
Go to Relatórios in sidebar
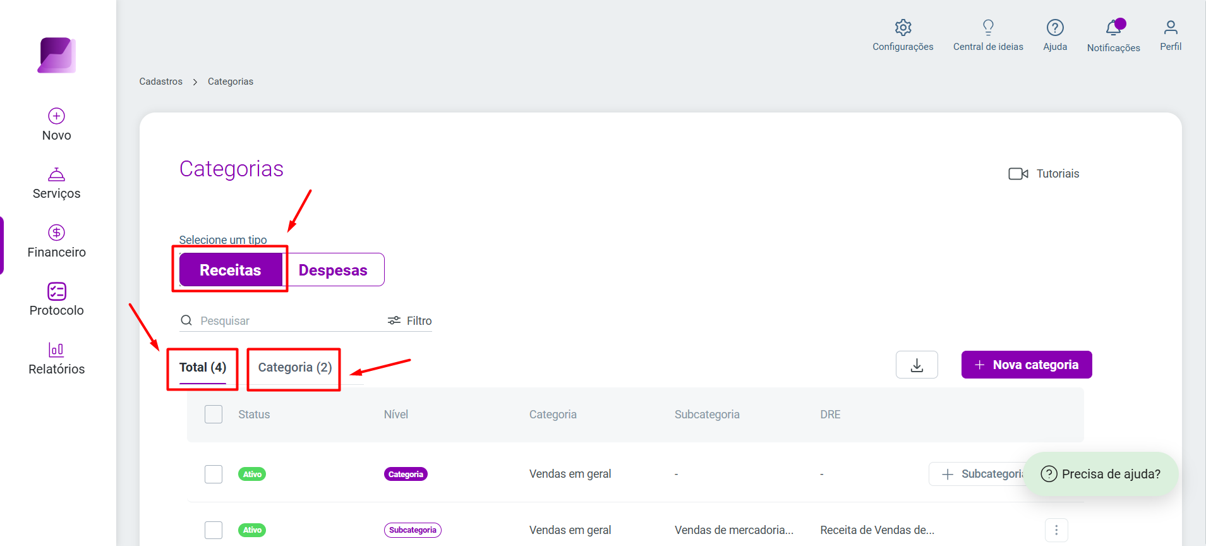(56, 359)
